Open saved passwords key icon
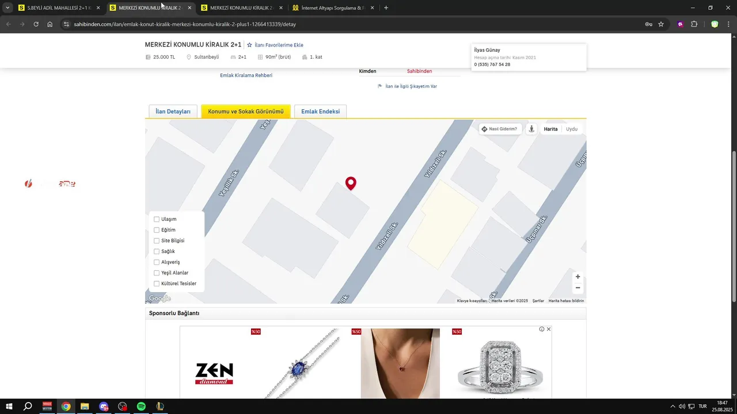This screenshot has width=737, height=414. coord(648,24)
